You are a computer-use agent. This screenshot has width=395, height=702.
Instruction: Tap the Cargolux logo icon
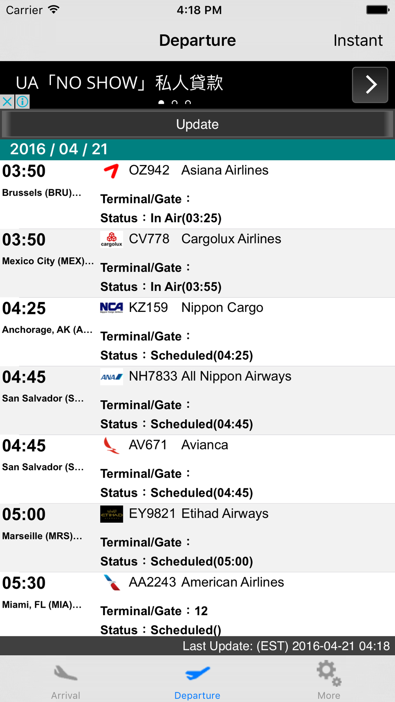[x=111, y=239]
